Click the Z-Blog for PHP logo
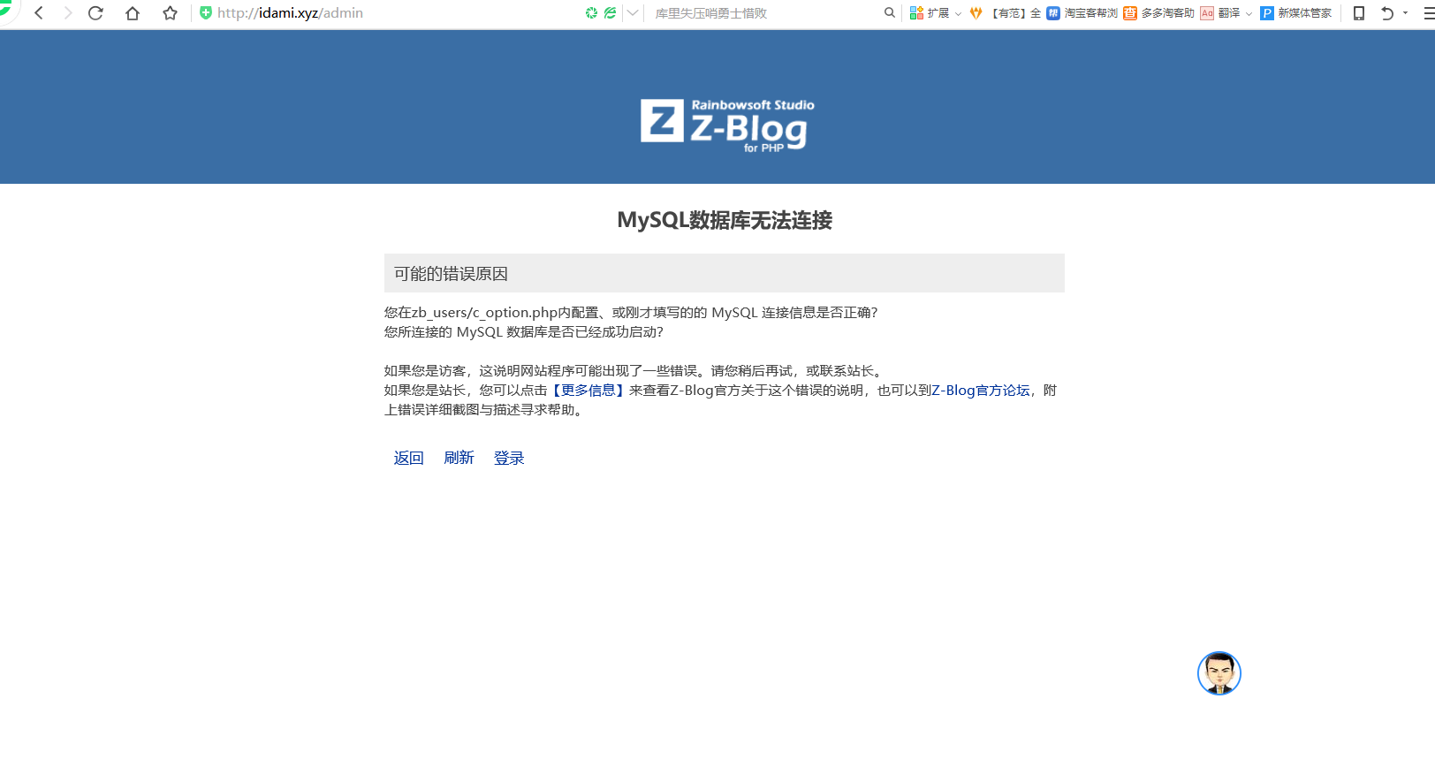 (x=727, y=125)
